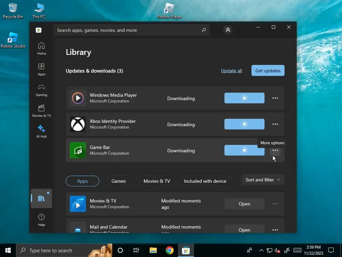Click the Game Bar title text
The height and width of the screenshot is (257, 342).
[100, 147]
